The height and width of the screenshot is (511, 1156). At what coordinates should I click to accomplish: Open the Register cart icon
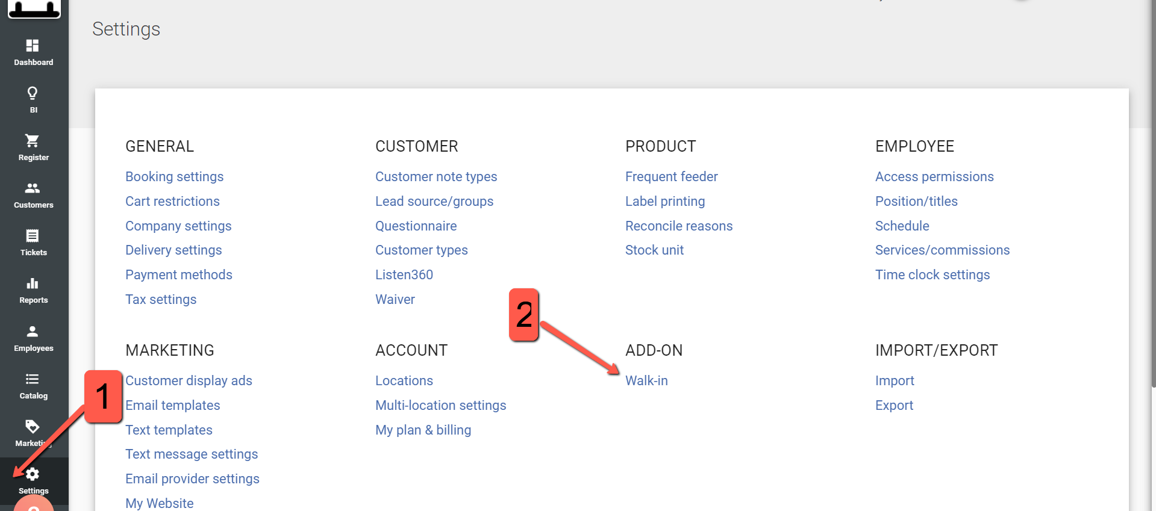click(33, 141)
